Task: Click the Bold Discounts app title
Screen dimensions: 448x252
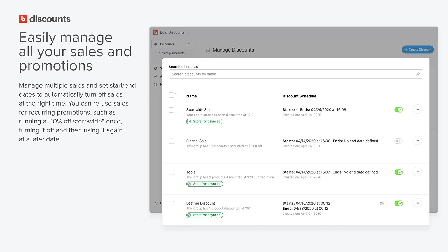Action: [172, 32]
